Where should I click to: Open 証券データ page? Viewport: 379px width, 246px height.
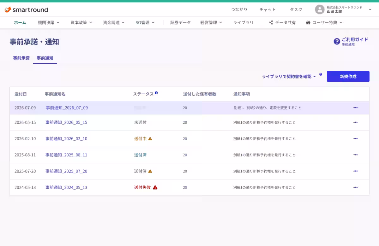click(180, 23)
